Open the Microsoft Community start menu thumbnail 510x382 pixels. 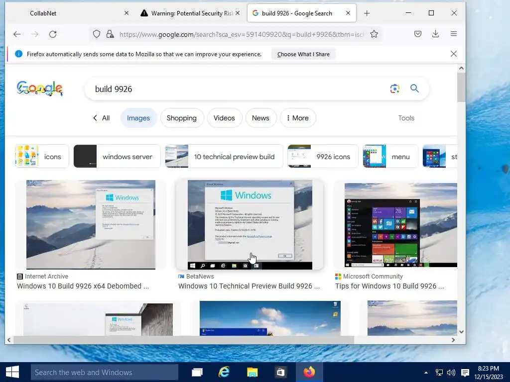(401, 225)
